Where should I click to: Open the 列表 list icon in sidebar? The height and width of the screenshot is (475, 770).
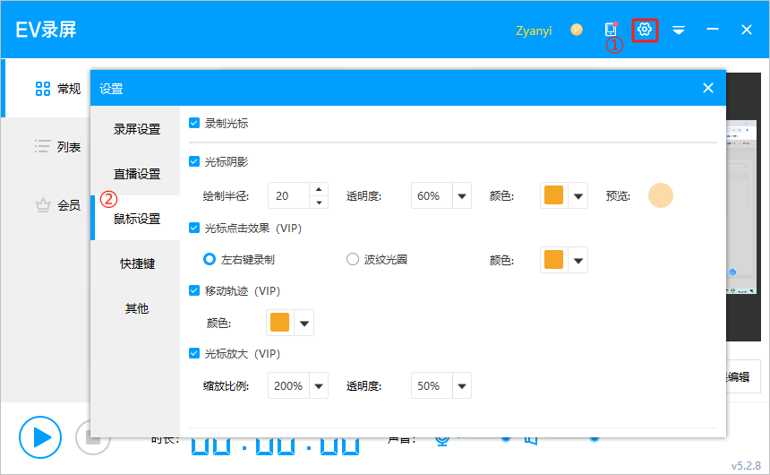[42, 146]
